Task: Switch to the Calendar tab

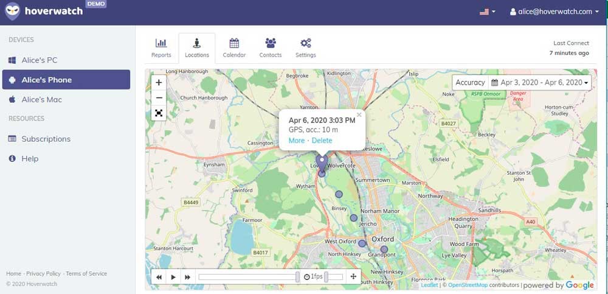Action: click(234, 48)
